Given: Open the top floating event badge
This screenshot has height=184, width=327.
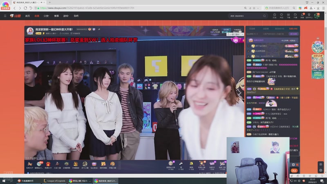Looking at the screenshot, I should pyautogui.click(x=318, y=47).
